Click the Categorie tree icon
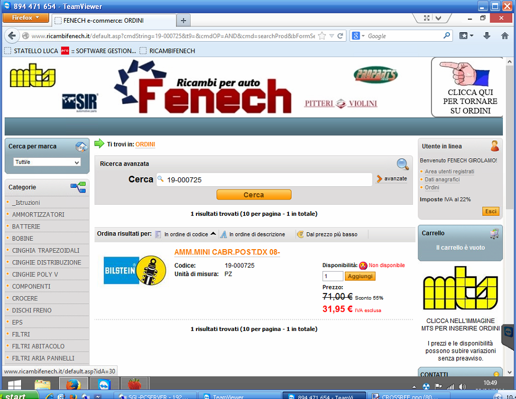Image resolution: width=516 pixels, height=399 pixels. [78, 187]
